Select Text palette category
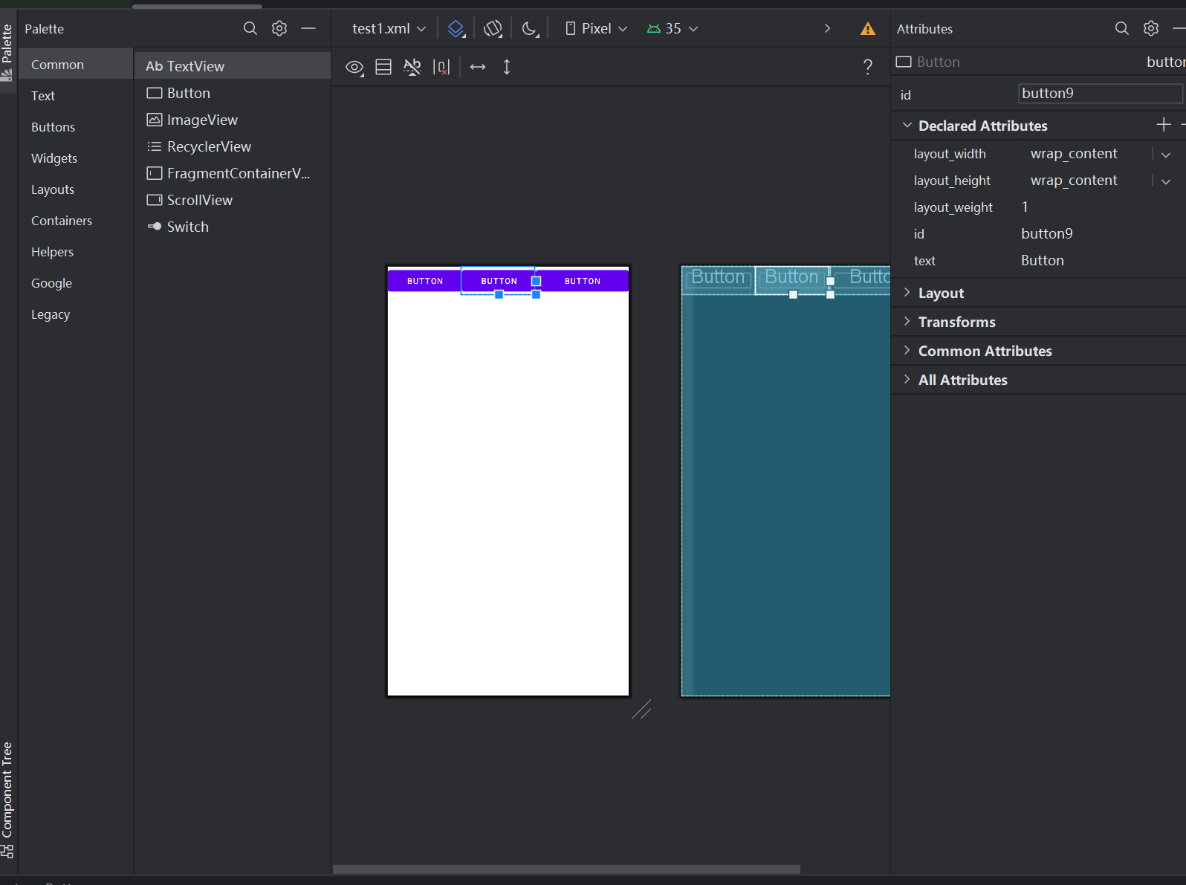1186x885 pixels. (x=76, y=96)
